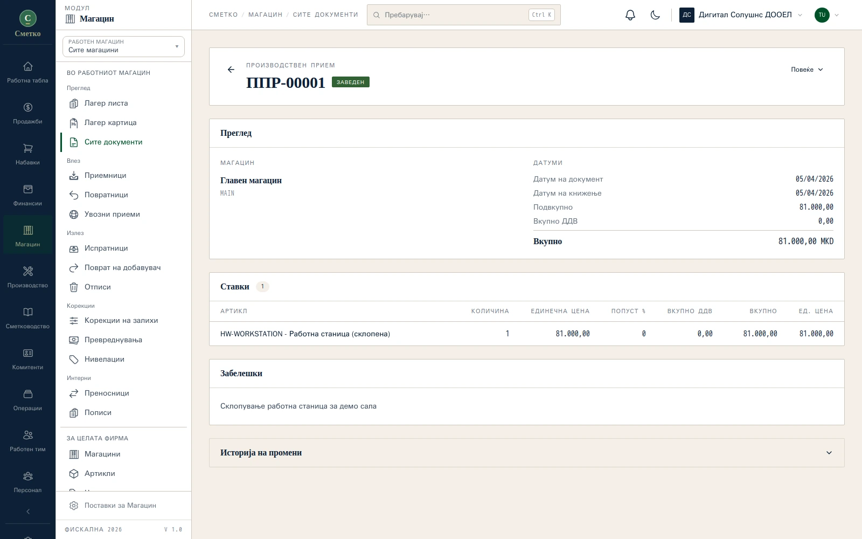The image size is (862, 539).
Task: Go back with the arrow beside ППР-00001
Action: pyautogui.click(x=231, y=70)
